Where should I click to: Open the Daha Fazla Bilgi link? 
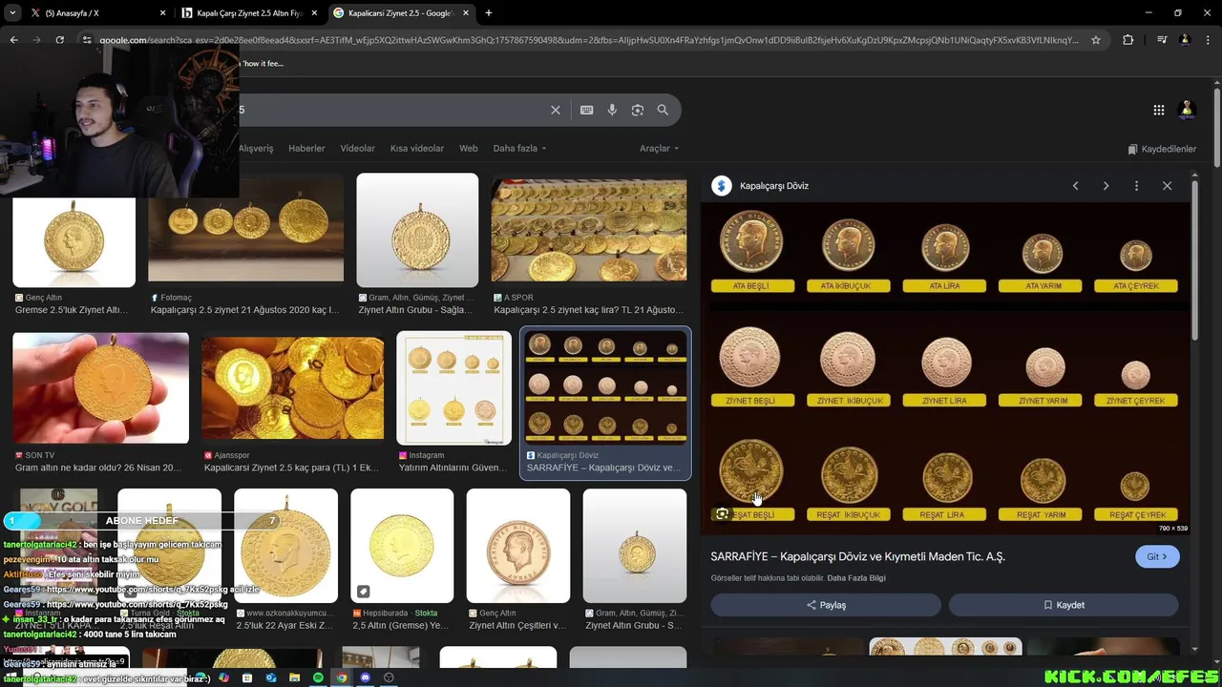point(856,578)
